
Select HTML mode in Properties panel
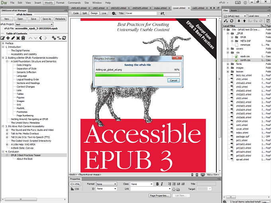tap(75, 184)
